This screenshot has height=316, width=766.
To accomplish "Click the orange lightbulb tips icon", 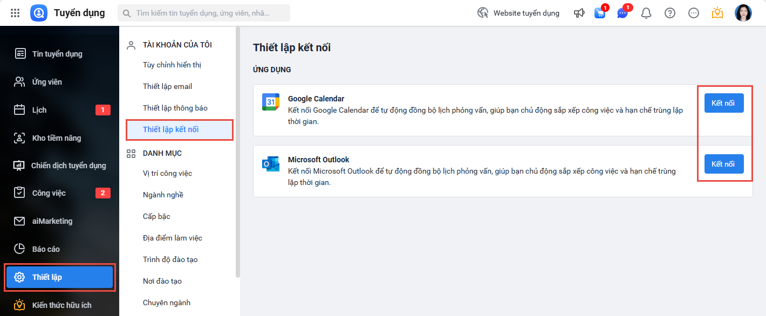I will (x=717, y=13).
